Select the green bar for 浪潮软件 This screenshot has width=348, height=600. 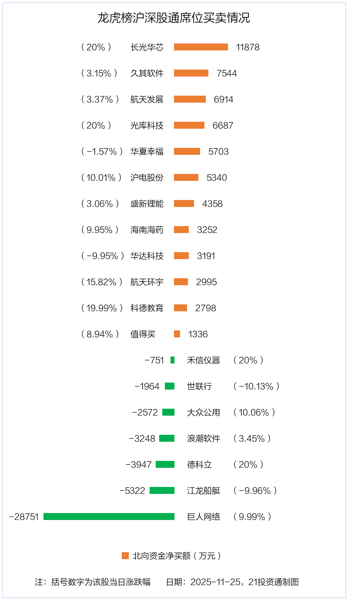click(167, 438)
